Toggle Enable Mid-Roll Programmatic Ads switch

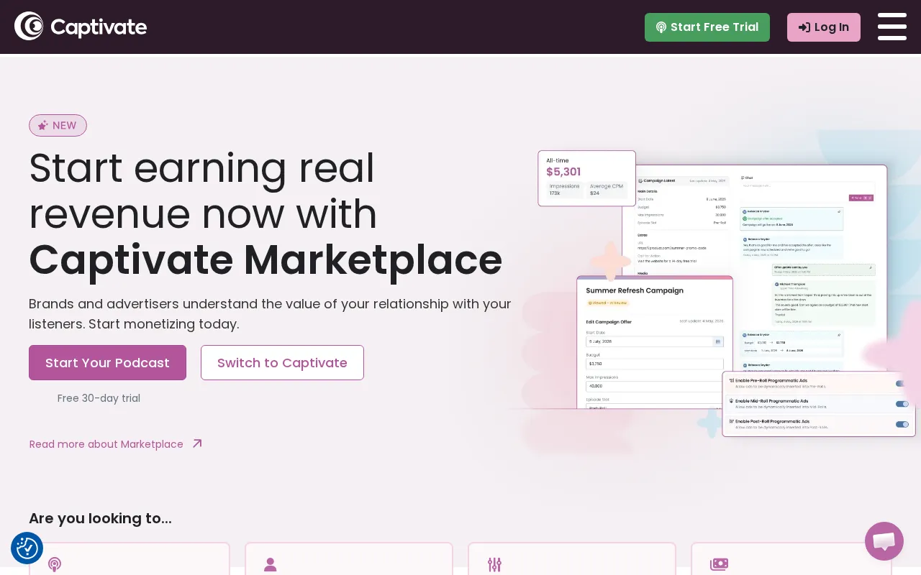902,404
